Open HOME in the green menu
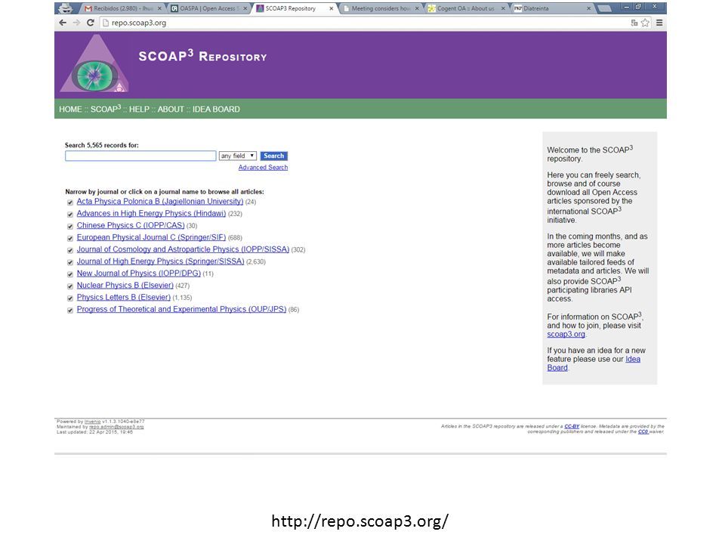This screenshot has height=544, width=725. [70, 109]
